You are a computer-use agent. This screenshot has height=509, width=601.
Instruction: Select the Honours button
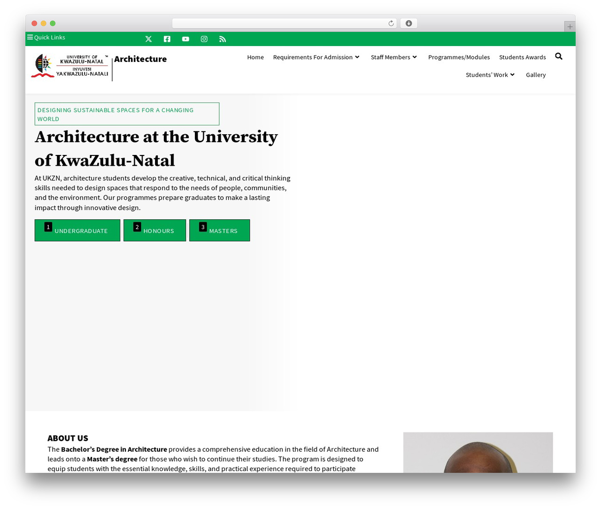(x=155, y=231)
